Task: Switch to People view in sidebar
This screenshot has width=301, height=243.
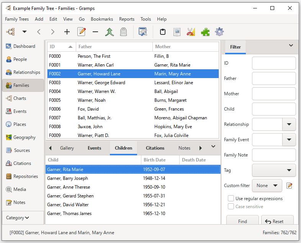Action: (23, 59)
